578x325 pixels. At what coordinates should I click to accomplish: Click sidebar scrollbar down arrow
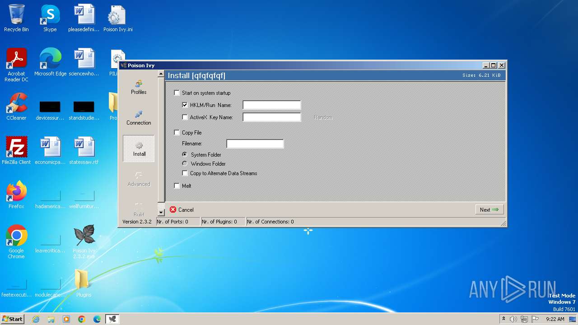161,213
